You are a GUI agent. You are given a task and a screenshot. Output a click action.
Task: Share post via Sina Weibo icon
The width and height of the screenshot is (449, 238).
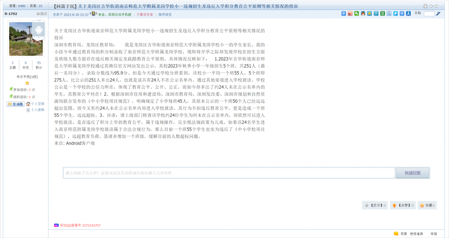350,14
